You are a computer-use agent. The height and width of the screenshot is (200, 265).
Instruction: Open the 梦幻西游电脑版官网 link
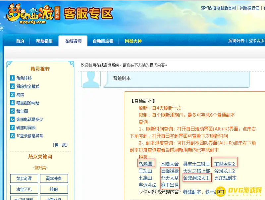(218, 8)
